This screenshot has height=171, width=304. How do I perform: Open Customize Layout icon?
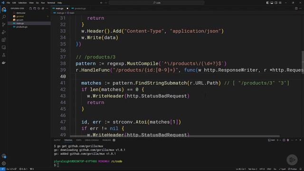point(280,3)
